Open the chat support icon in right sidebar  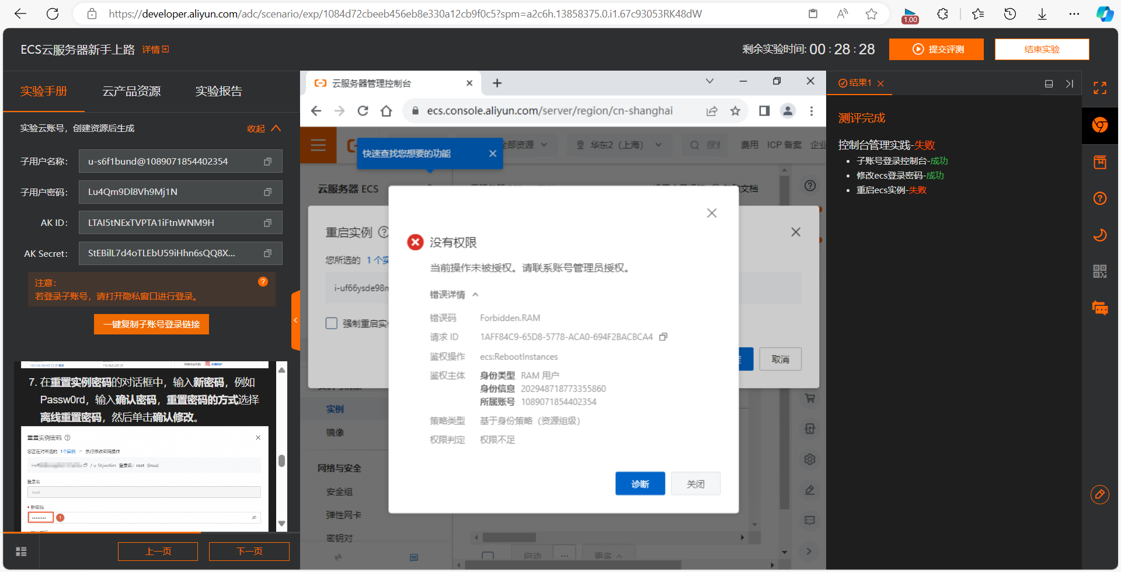1100,308
